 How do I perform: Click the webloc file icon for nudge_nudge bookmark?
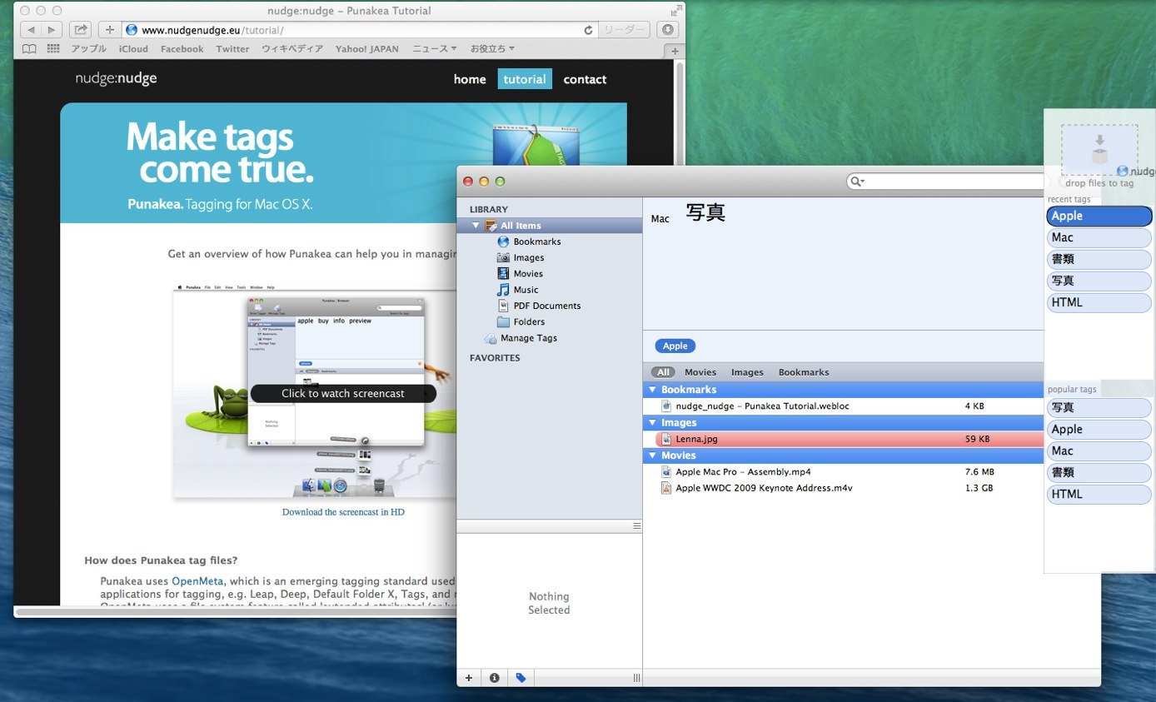point(666,406)
